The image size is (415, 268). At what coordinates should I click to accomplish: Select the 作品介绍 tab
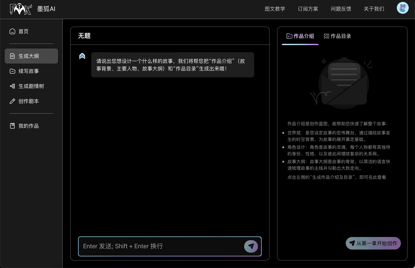tap(300, 36)
